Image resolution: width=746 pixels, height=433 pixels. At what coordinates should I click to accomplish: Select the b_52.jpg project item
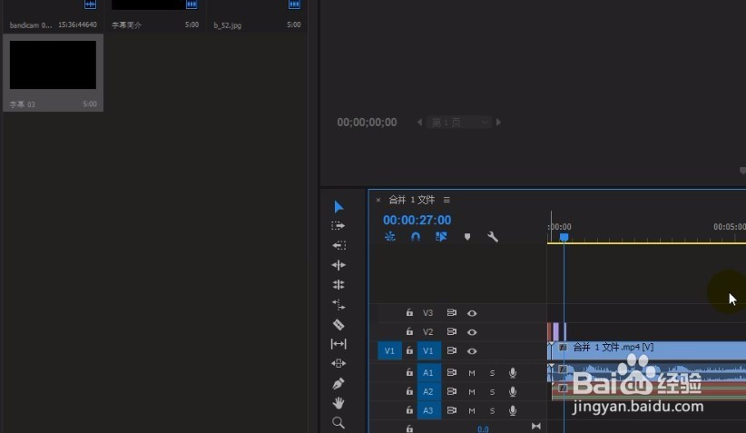(x=228, y=25)
